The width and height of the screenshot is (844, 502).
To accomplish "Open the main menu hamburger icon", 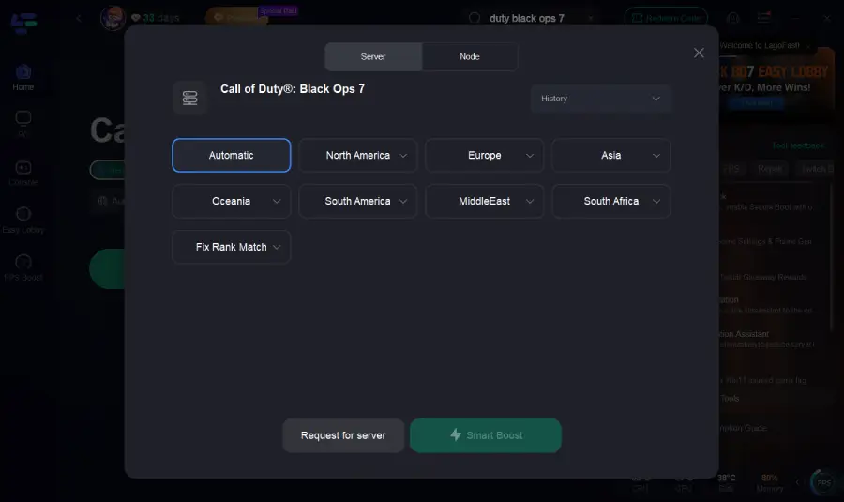I will [x=763, y=18].
